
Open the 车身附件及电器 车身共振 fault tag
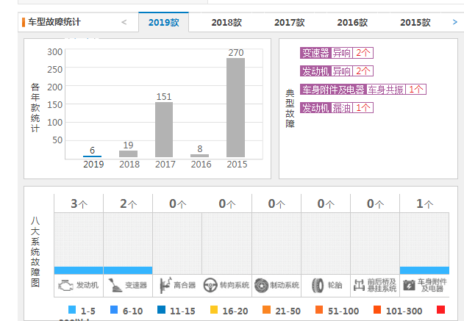[363, 90]
